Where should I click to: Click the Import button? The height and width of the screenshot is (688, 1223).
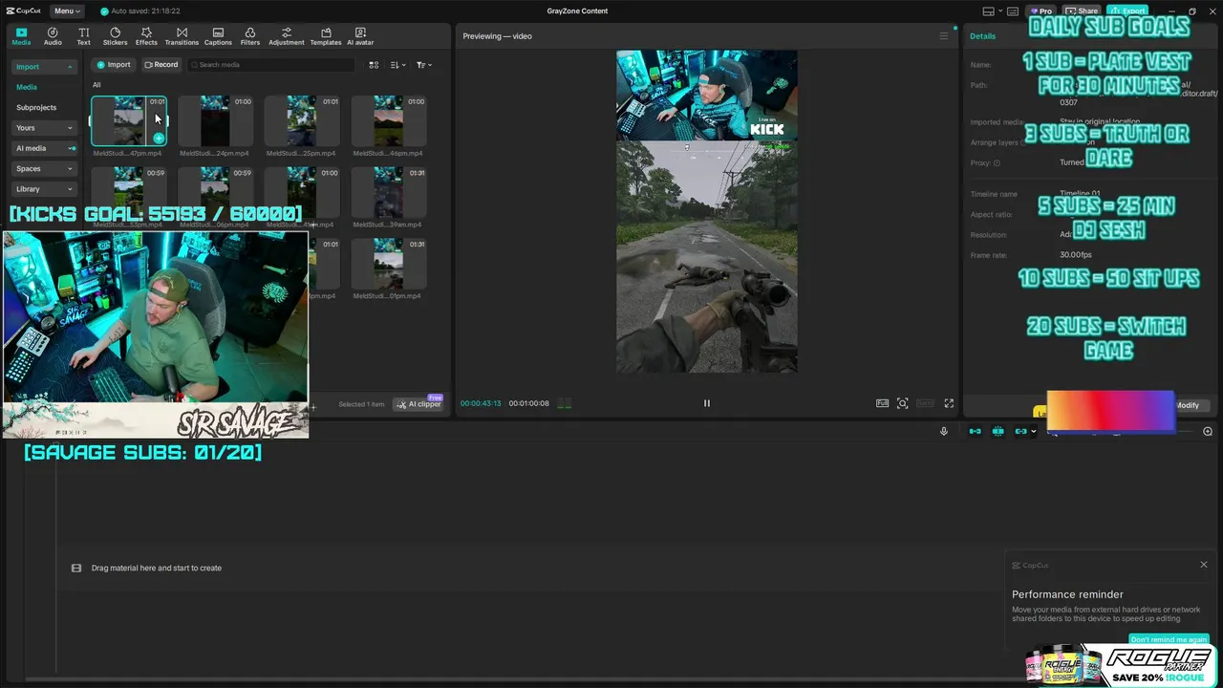pos(114,65)
